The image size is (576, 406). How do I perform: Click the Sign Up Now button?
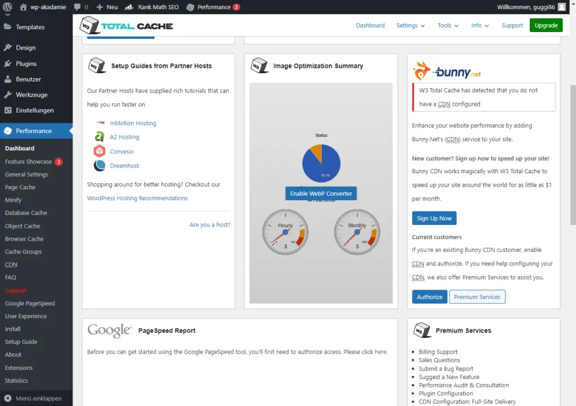pos(434,218)
